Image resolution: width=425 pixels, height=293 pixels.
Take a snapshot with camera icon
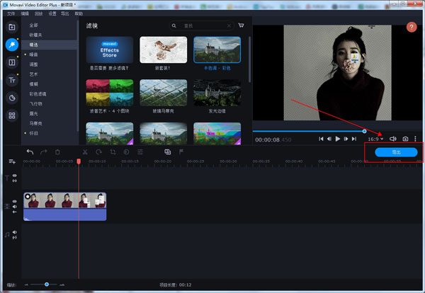point(405,139)
